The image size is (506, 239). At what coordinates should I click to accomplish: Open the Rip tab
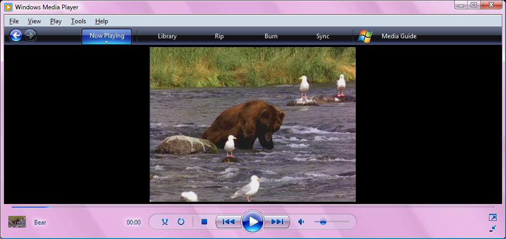[219, 36]
